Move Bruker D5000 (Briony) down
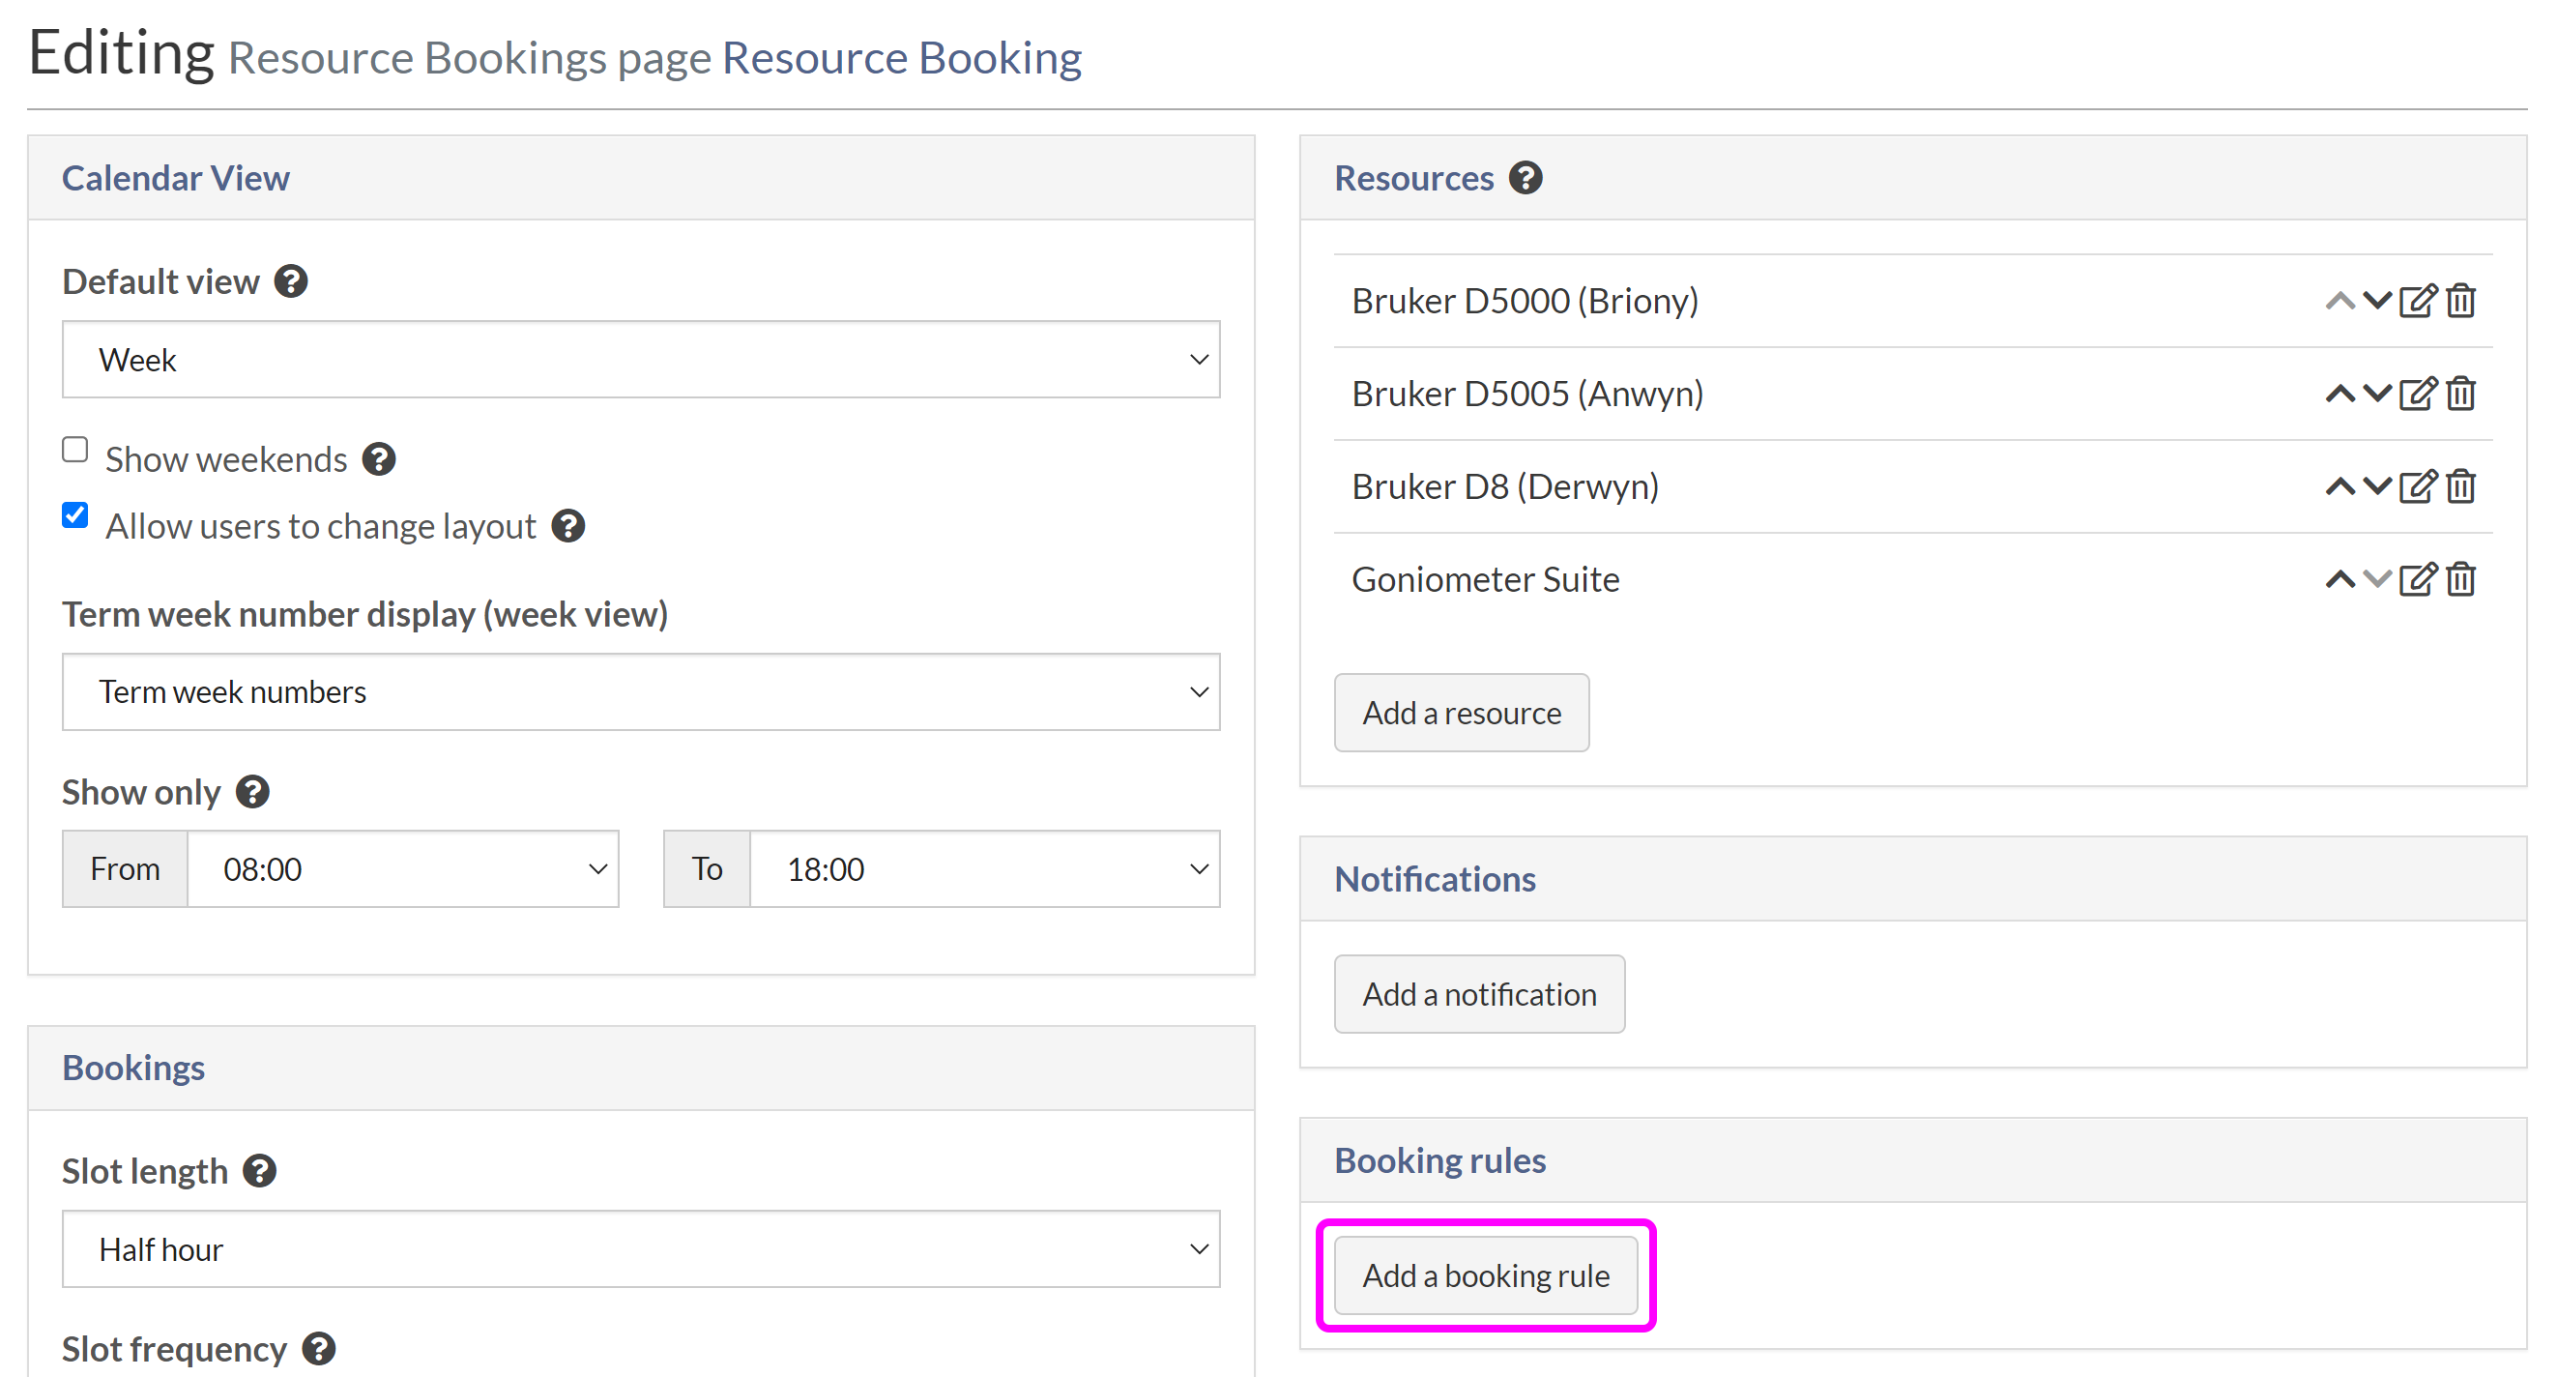Image resolution: width=2557 pixels, height=1377 pixels. coord(2376,301)
